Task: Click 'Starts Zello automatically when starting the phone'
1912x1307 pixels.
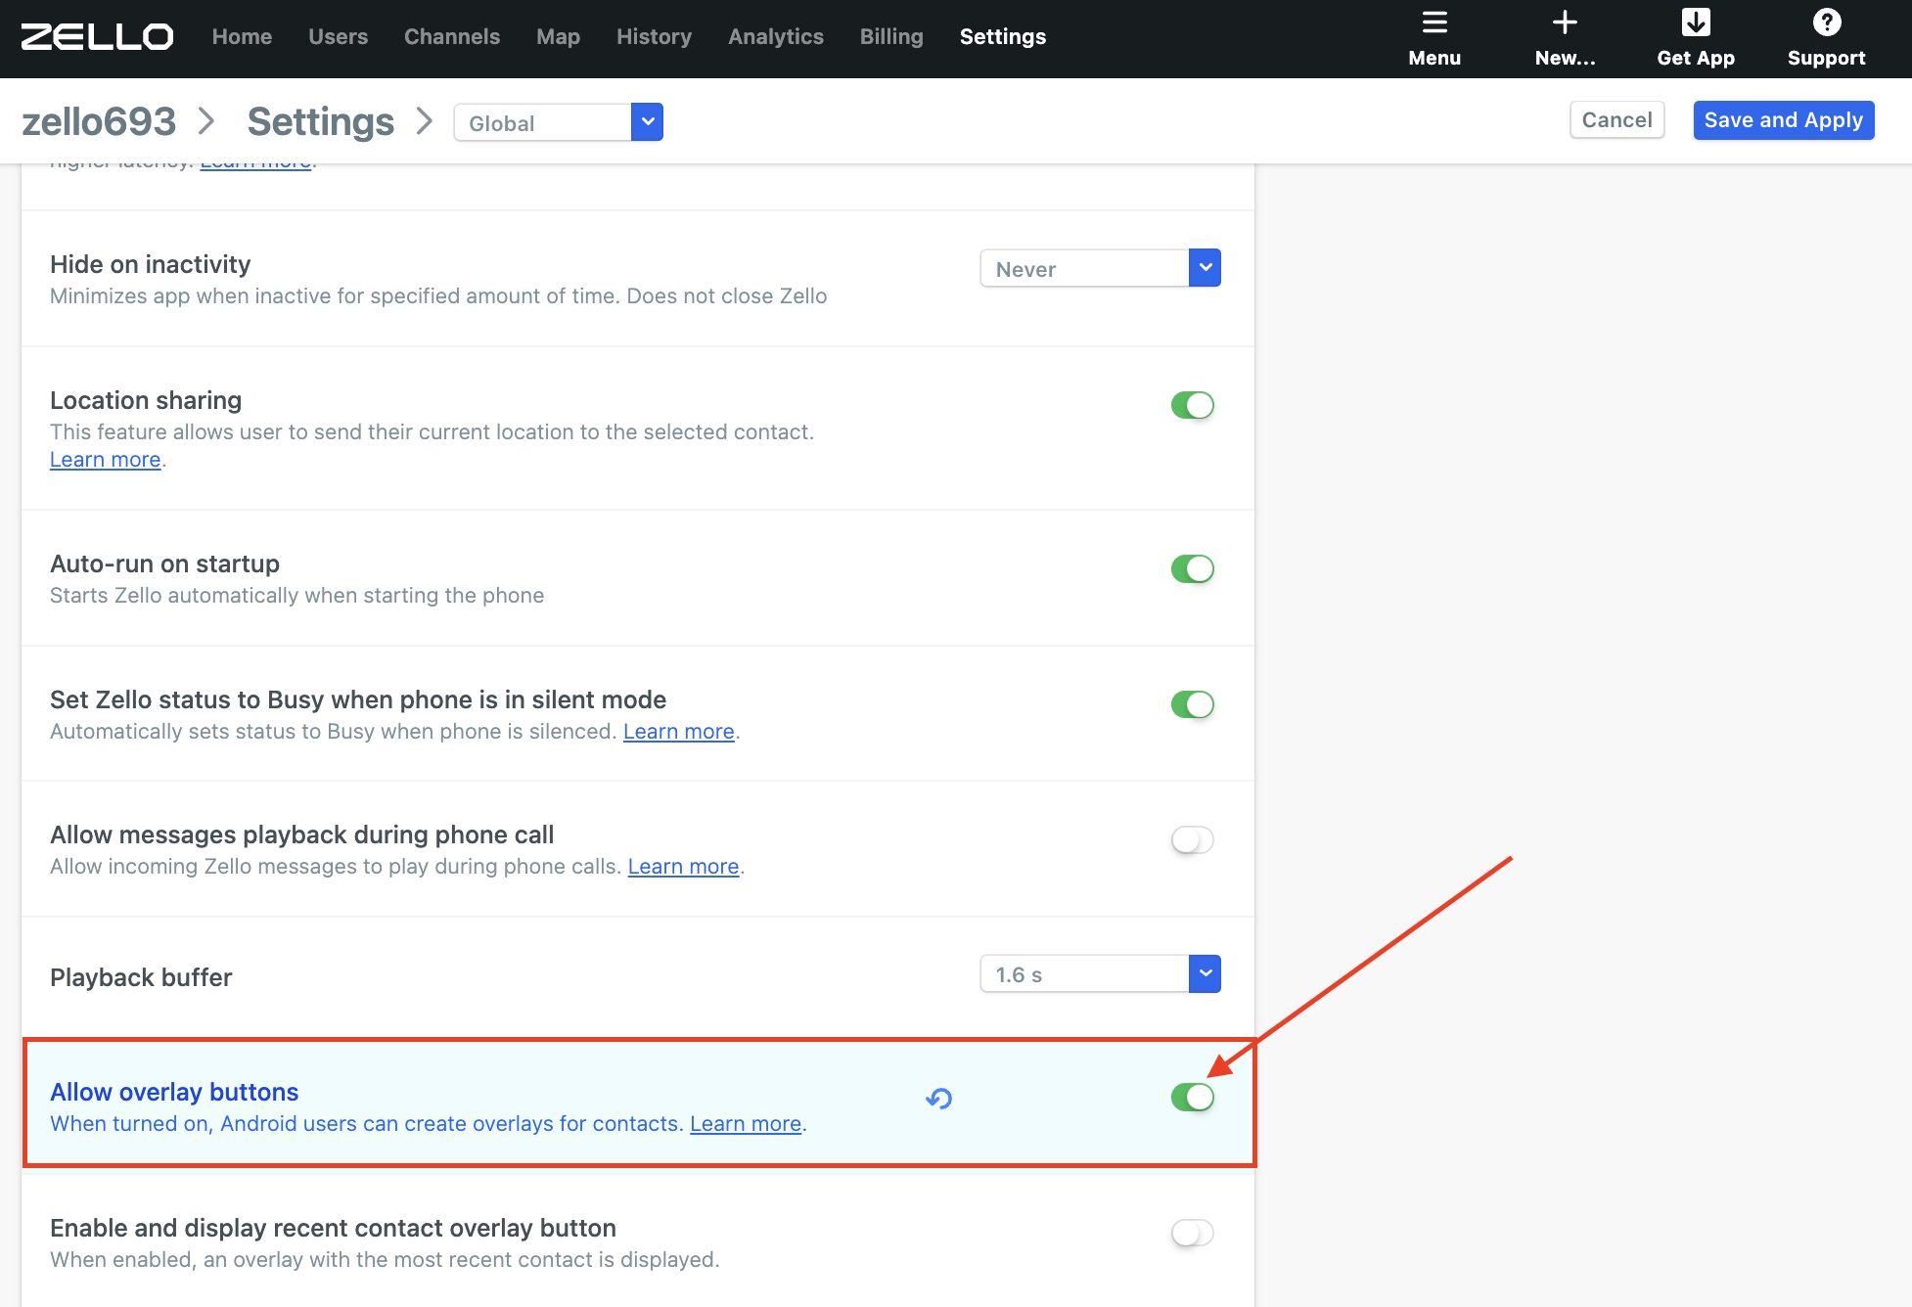Action: (x=296, y=595)
